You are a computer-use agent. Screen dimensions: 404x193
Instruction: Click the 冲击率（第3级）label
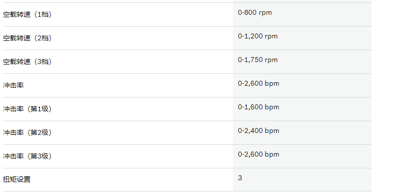(27, 156)
